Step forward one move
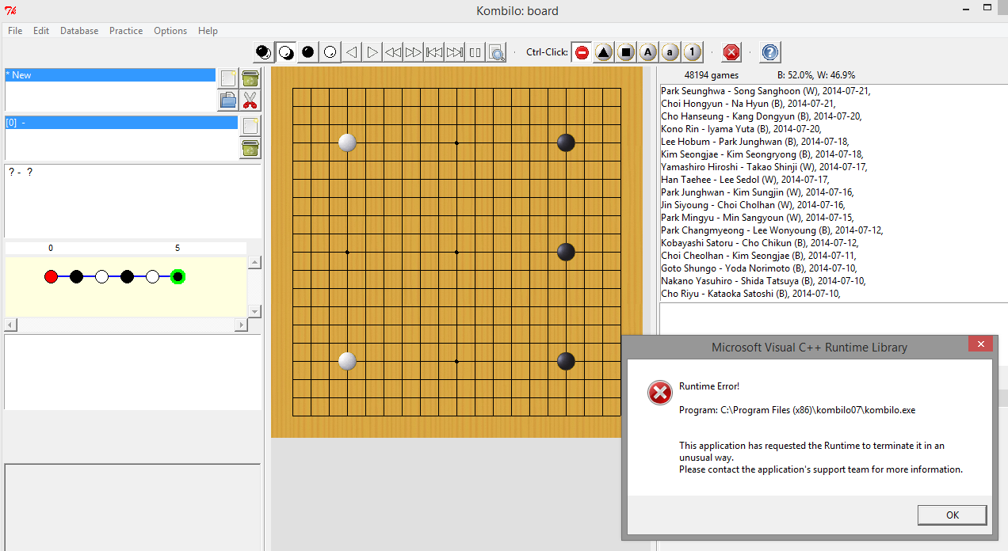 pos(372,52)
